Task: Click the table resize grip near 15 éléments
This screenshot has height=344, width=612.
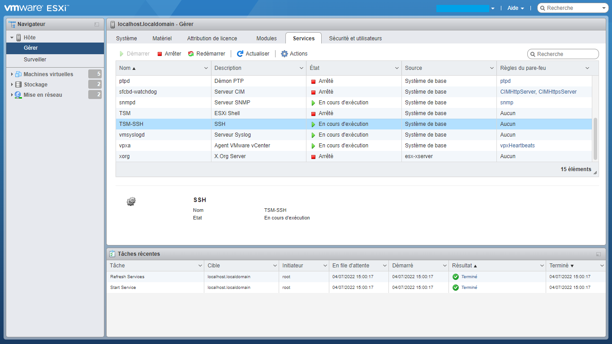Action: [x=595, y=172]
